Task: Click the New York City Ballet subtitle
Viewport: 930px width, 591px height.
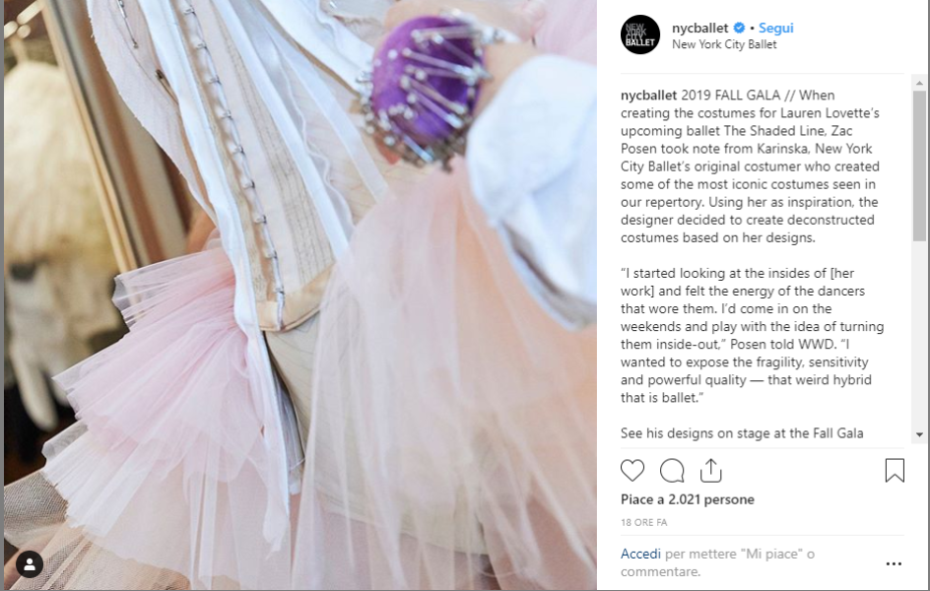Action: click(x=724, y=44)
